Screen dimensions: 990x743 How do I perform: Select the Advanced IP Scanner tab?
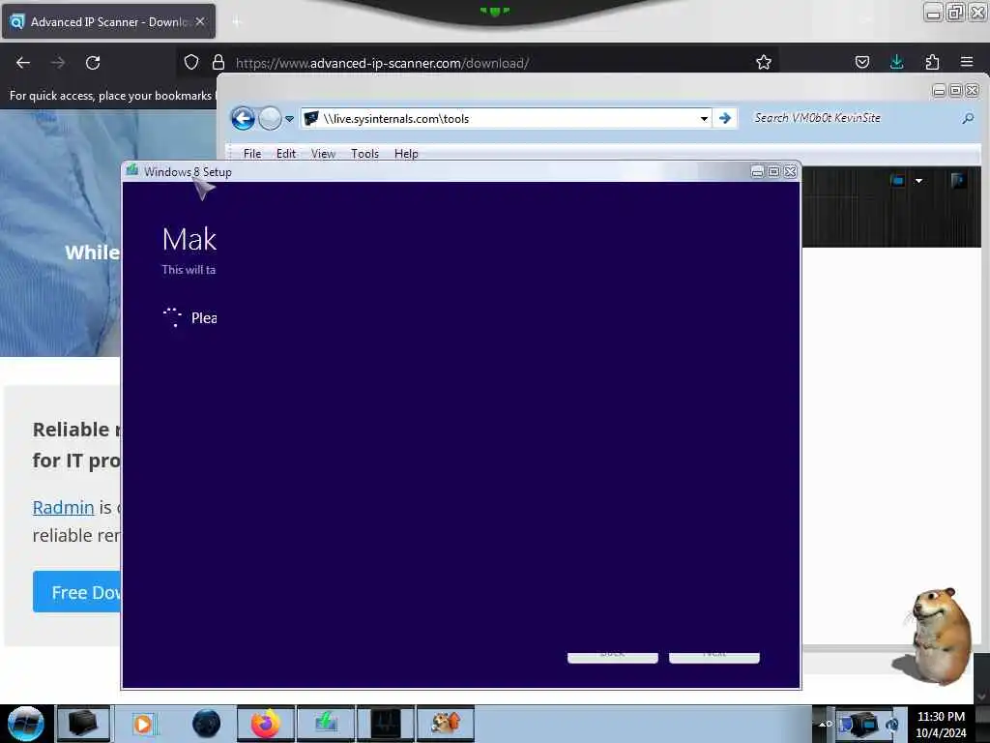point(108,21)
